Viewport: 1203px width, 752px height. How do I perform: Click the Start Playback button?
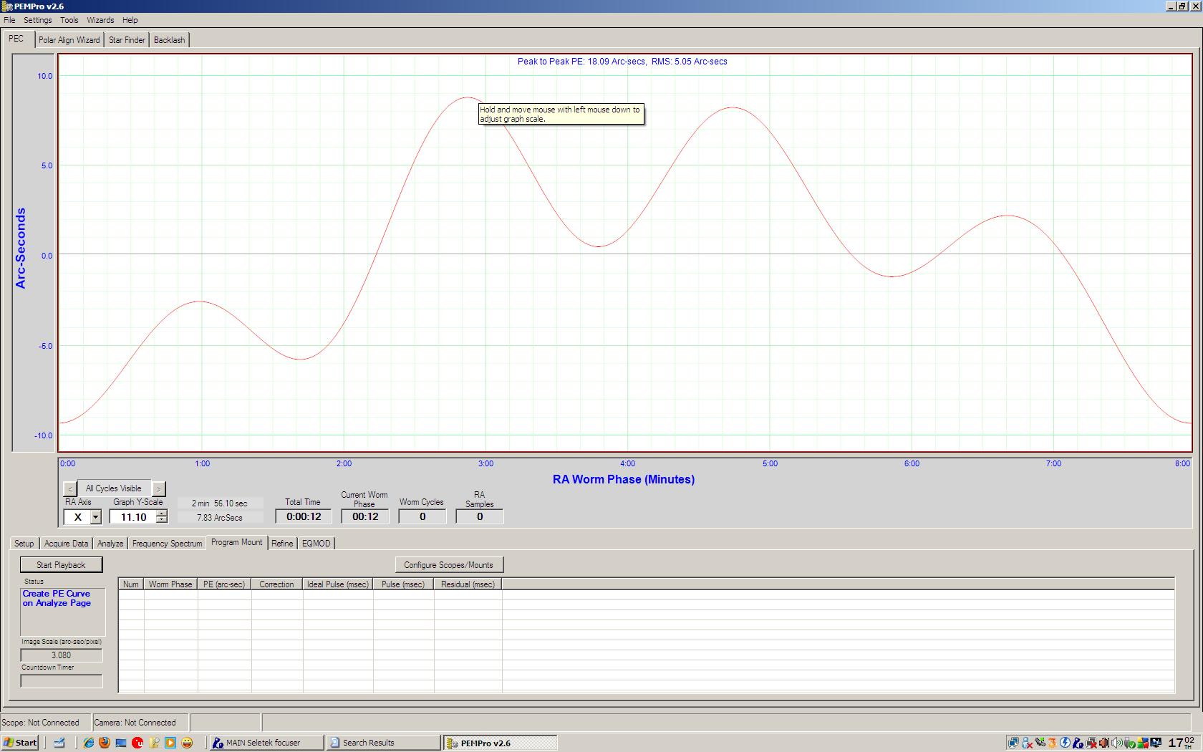click(61, 565)
